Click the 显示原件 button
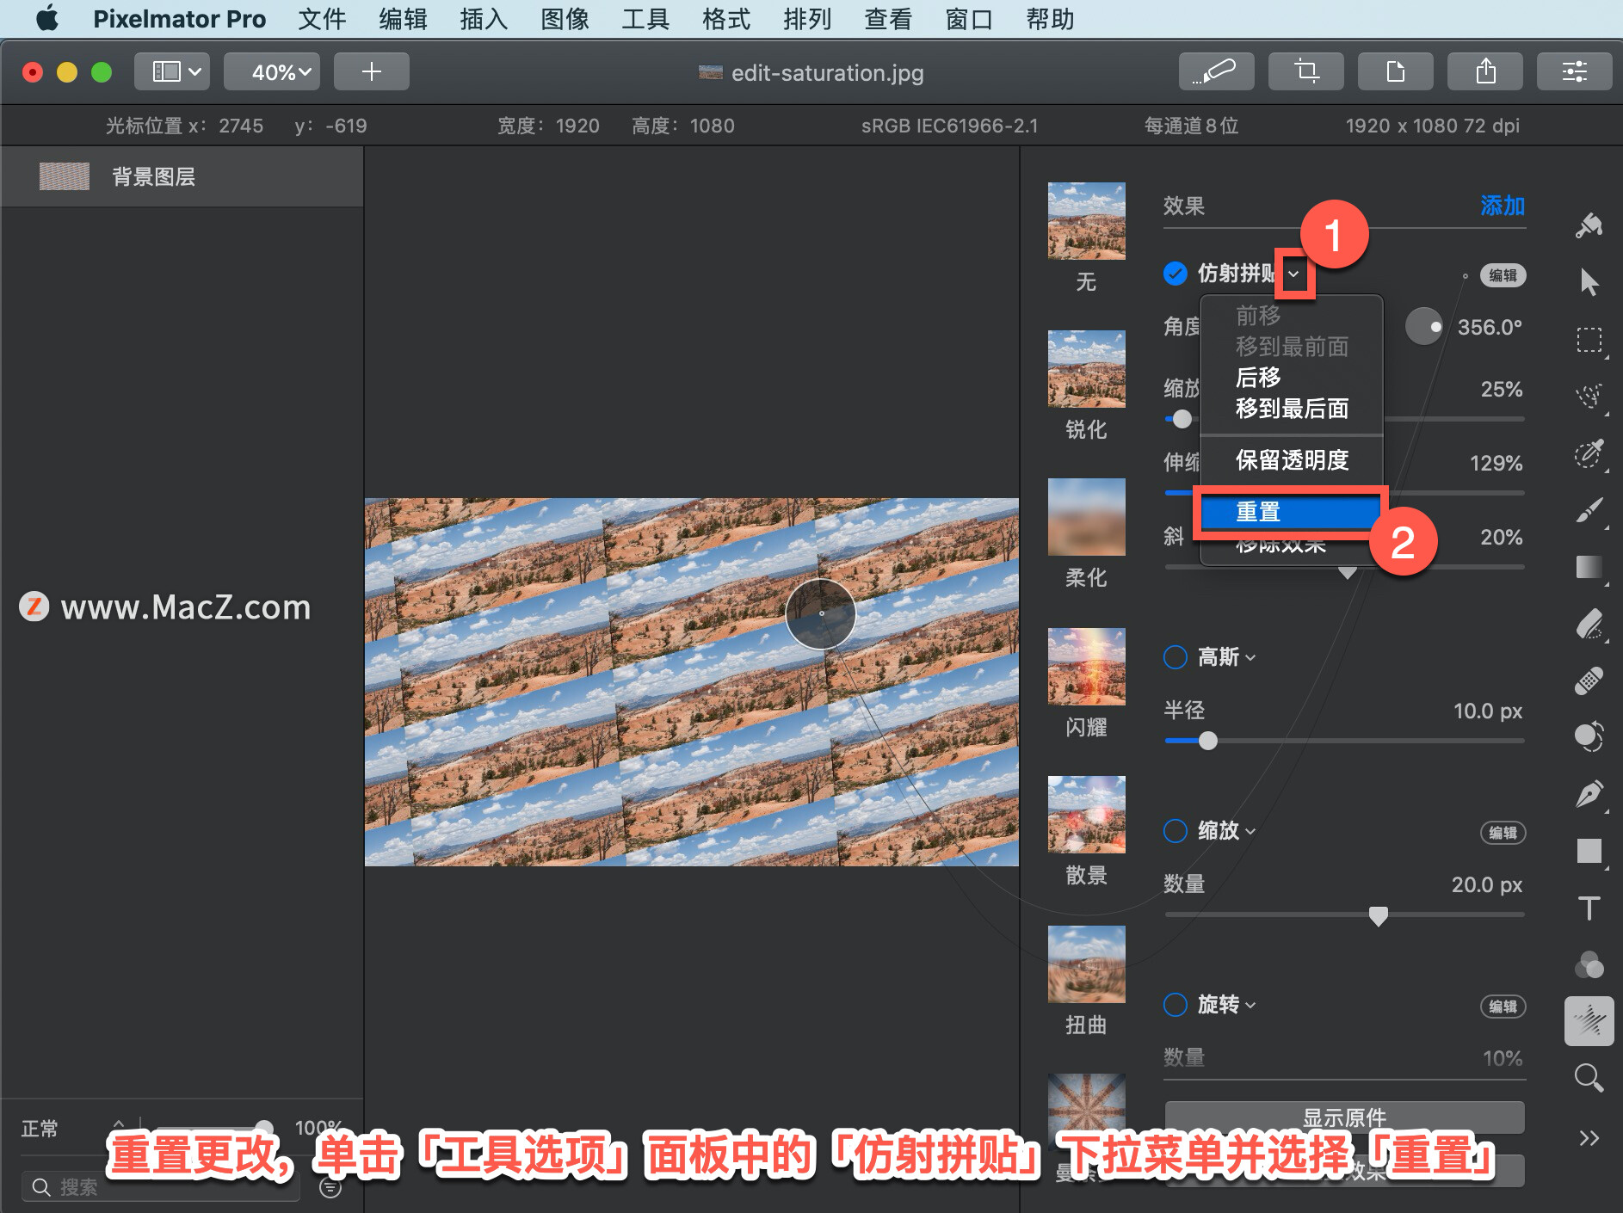The height and width of the screenshot is (1213, 1623). point(1344,1118)
